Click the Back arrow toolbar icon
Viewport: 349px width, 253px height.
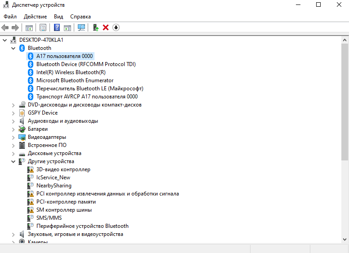coord(5,27)
